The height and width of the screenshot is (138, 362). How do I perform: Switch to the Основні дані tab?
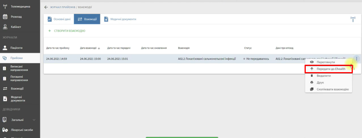(x=59, y=19)
